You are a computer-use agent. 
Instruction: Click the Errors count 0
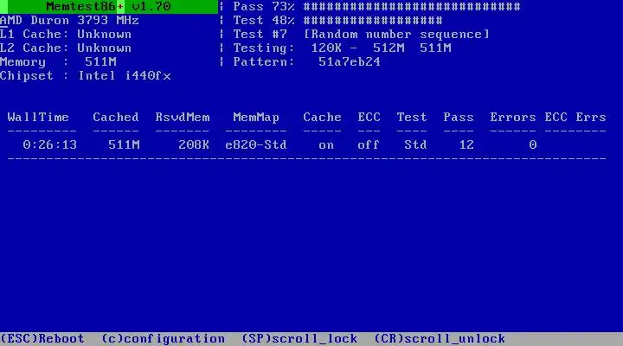click(x=532, y=144)
